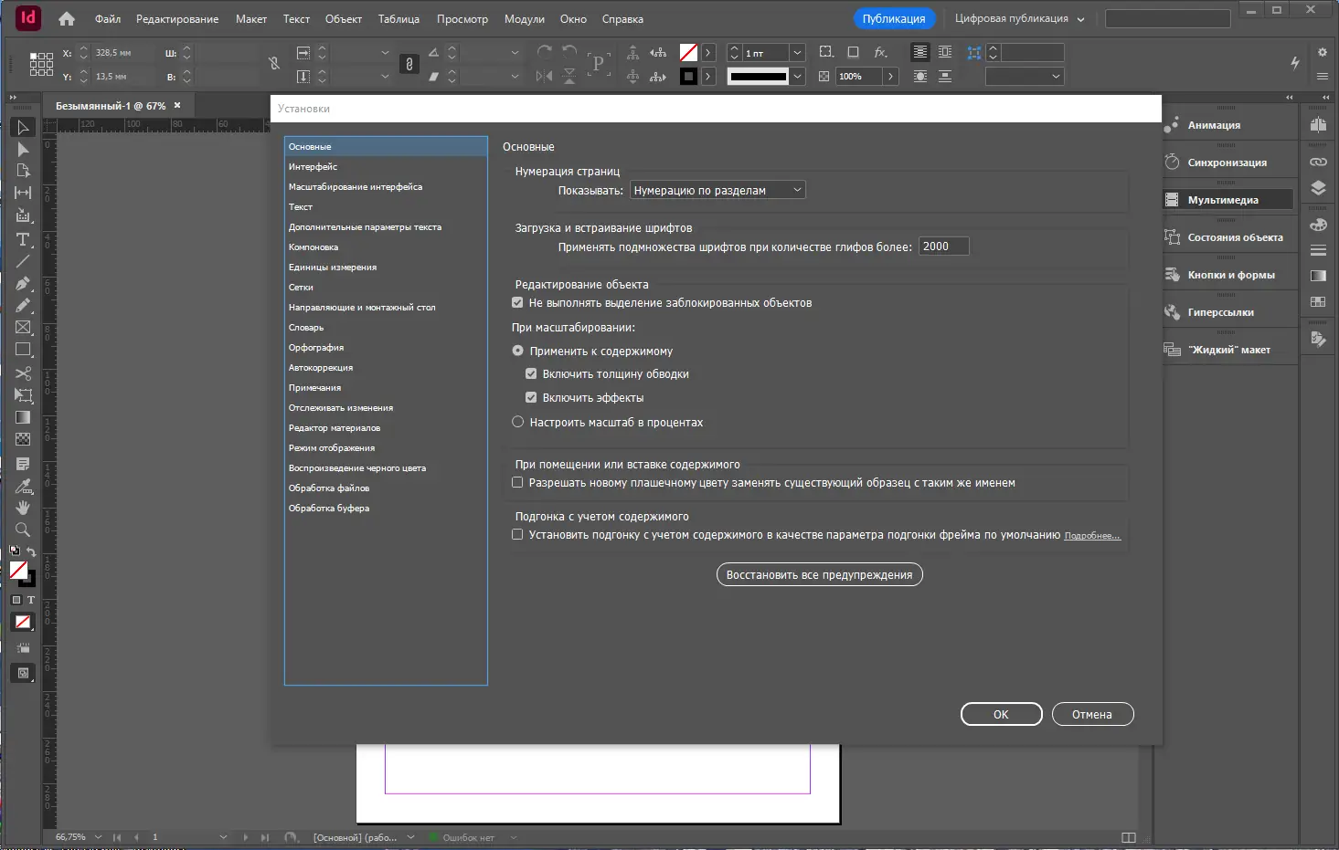Select the Direct Selection tool
The height and width of the screenshot is (850, 1339).
point(23,149)
